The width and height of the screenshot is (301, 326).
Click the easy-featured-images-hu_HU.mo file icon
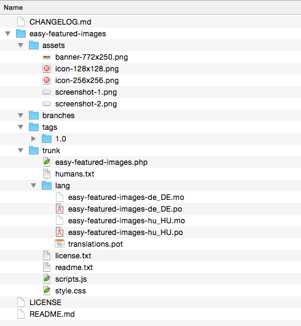coord(60,220)
